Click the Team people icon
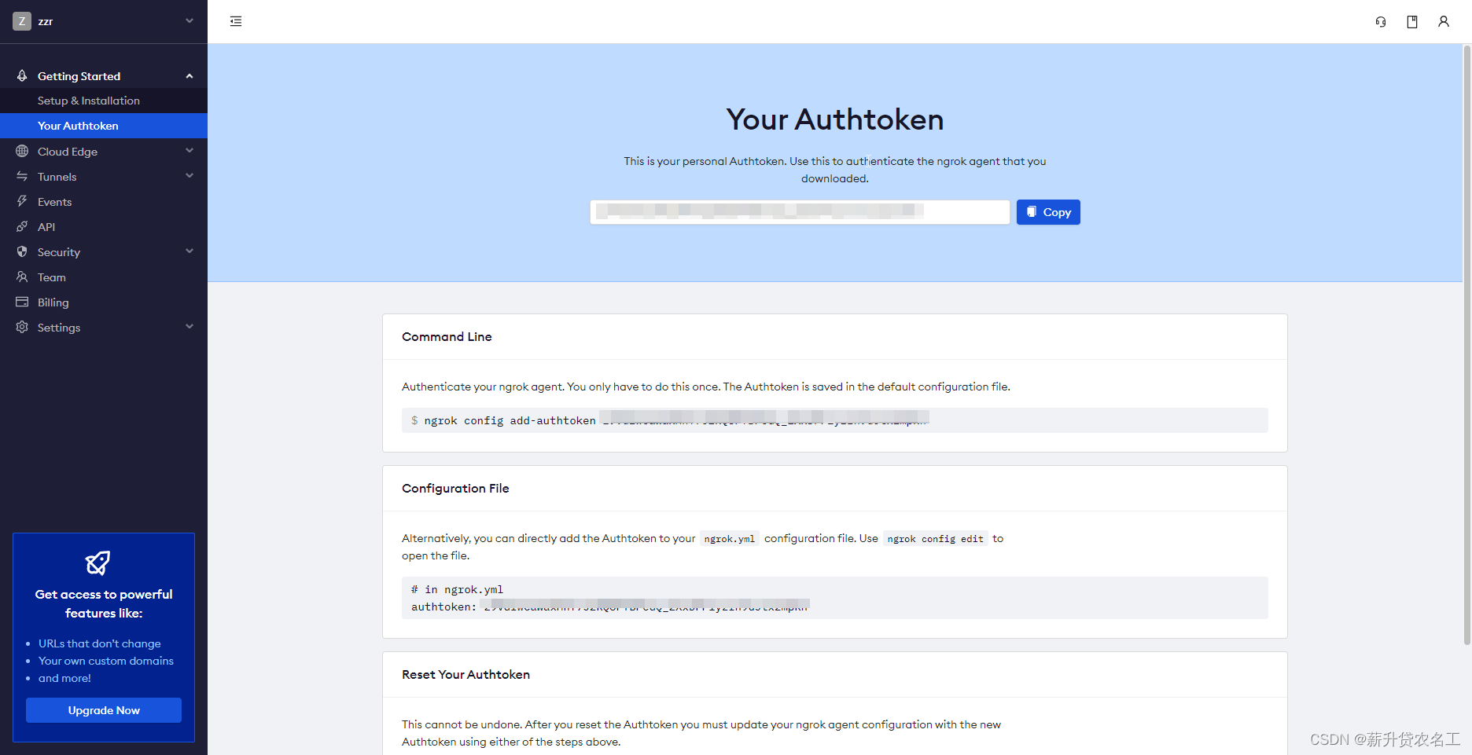1472x755 pixels. [22, 277]
